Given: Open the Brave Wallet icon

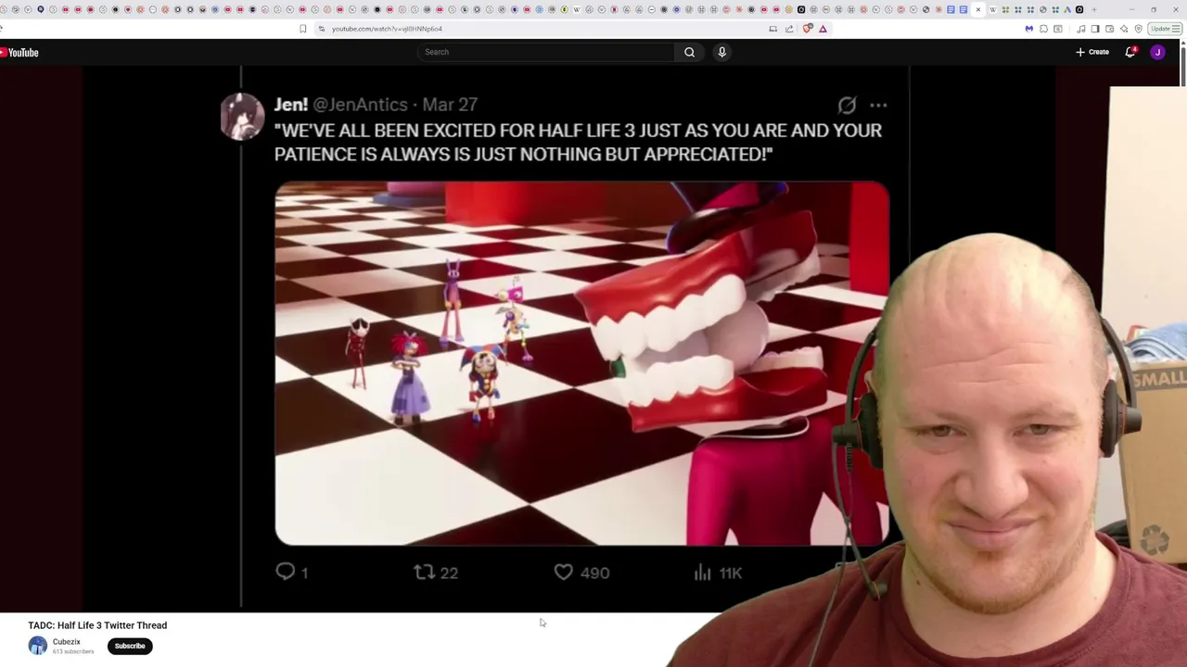Looking at the screenshot, I should tap(1109, 29).
